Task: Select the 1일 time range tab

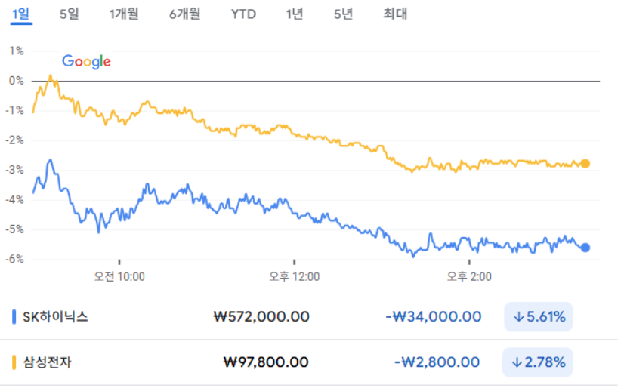Action: coord(20,14)
